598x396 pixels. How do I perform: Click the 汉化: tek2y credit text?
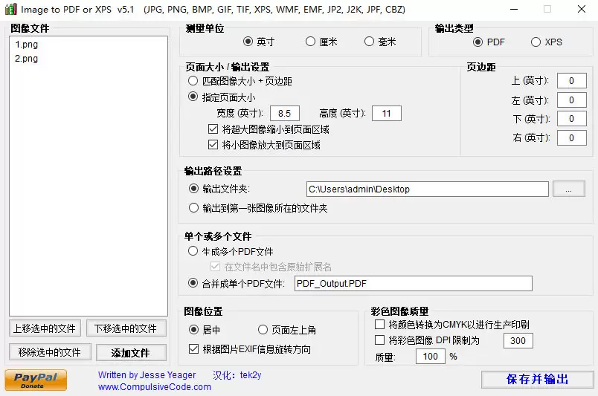click(237, 375)
